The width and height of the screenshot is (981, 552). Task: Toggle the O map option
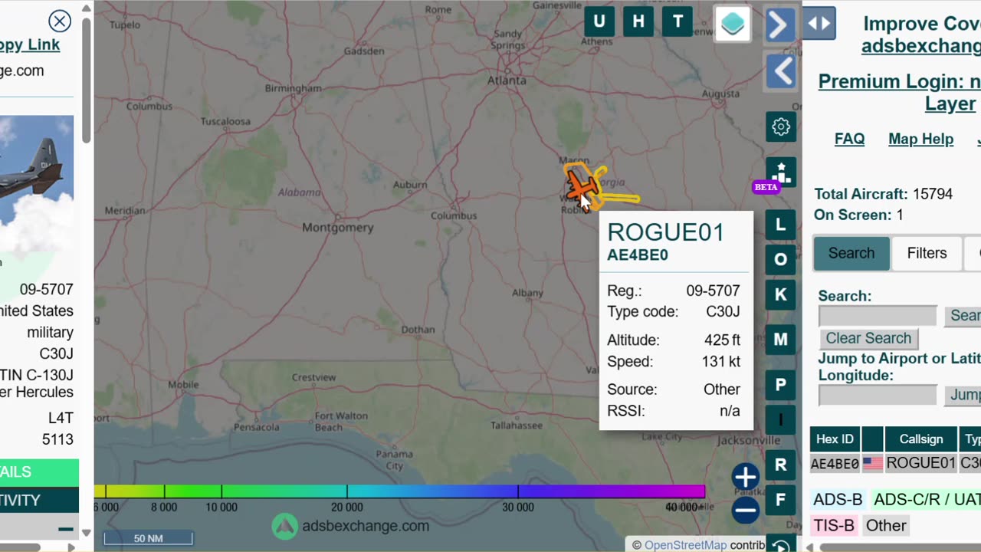780,260
